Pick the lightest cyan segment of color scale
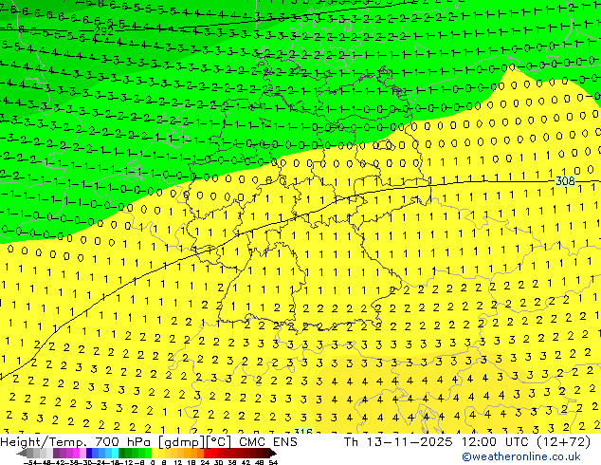The image size is (601, 465). pyautogui.click(x=115, y=453)
